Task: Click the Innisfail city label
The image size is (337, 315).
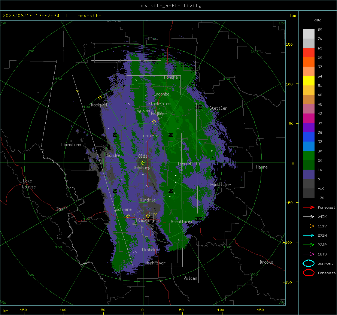Action: click(151, 136)
